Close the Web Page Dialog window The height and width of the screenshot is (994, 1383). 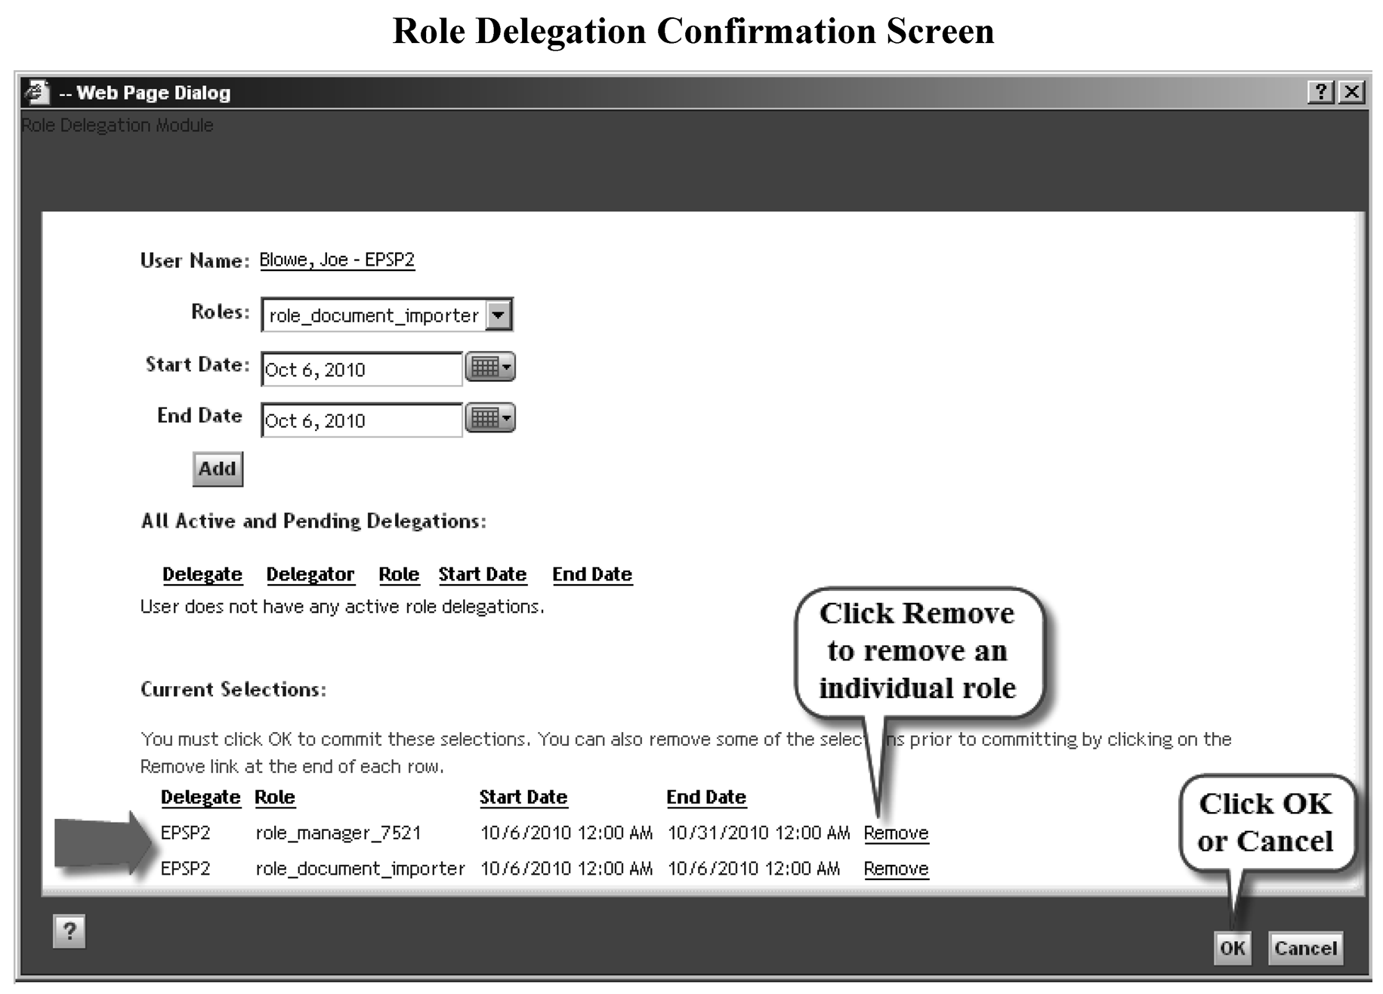(x=1351, y=92)
